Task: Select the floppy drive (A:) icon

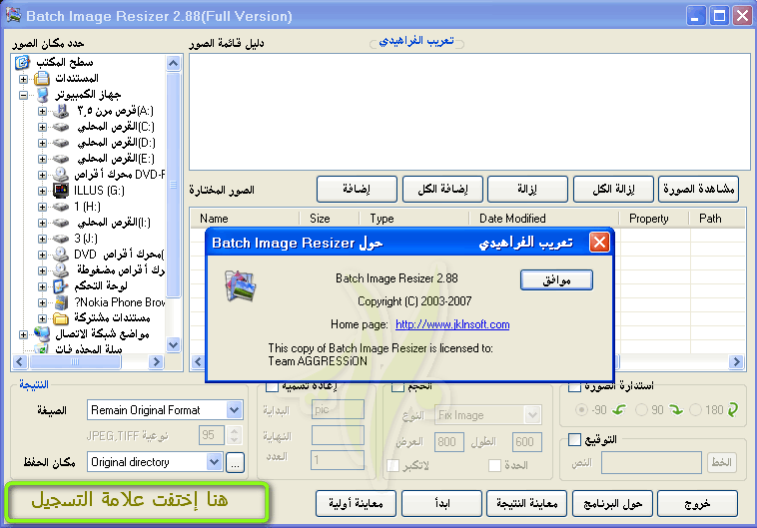Action: tap(61, 111)
